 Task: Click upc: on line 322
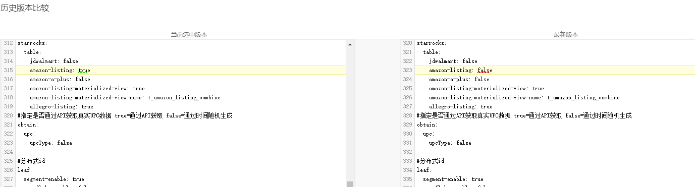point(29,134)
